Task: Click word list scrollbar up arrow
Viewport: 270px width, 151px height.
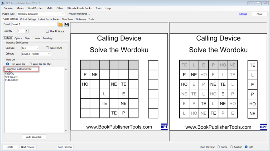Action: (66, 69)
